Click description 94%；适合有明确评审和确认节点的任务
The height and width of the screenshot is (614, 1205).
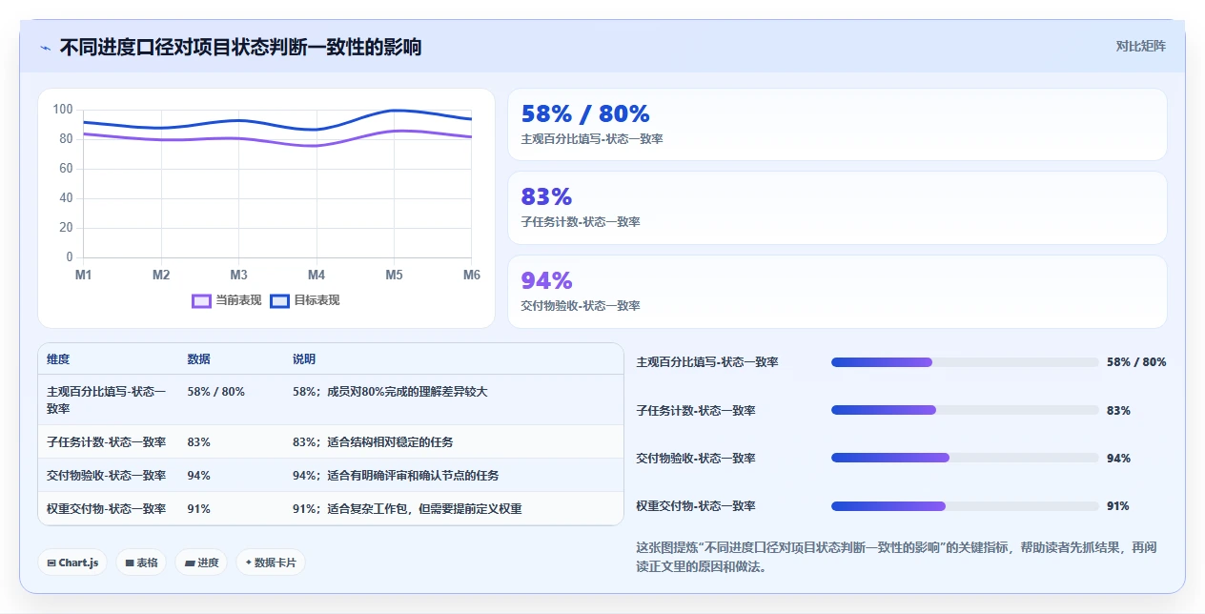click(396, 476)
